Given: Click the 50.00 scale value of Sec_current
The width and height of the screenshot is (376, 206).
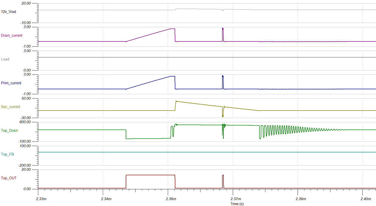Looking at the screenshot, I should [x=26, y=98].
